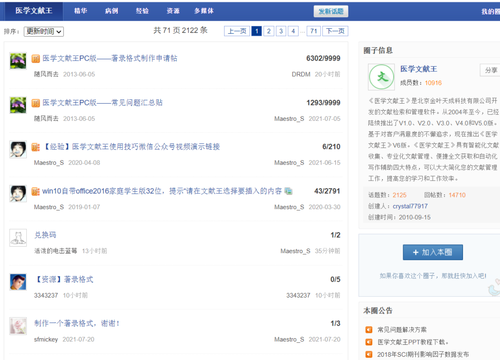Open creator profile crystal77917
The width and height of the screenshot is (500, 360).
[x=410, y=206]
